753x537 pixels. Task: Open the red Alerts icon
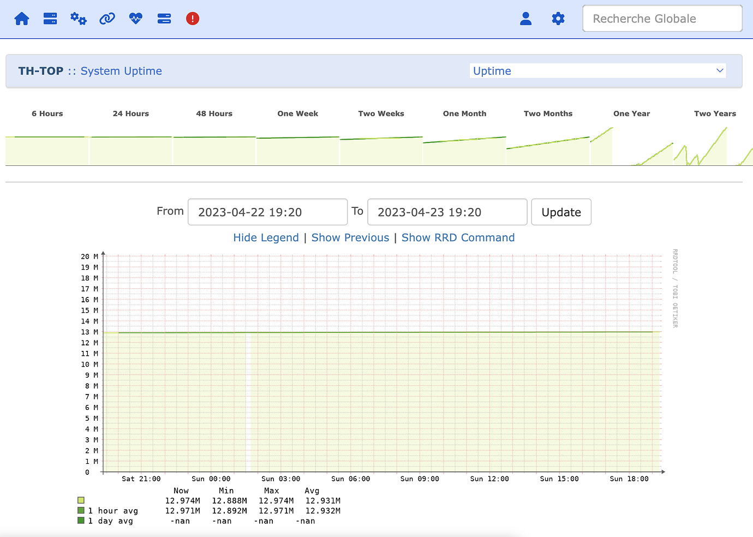coord(192,18)
